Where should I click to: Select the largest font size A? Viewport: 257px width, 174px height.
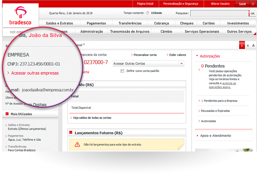(253, 45)
